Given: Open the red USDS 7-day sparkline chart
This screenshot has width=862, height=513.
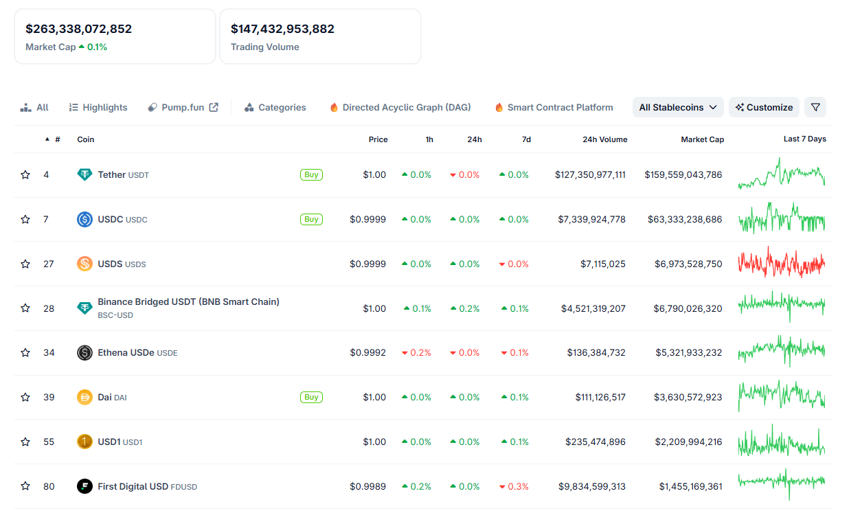Looking at the screenshot, I should 782,263.
